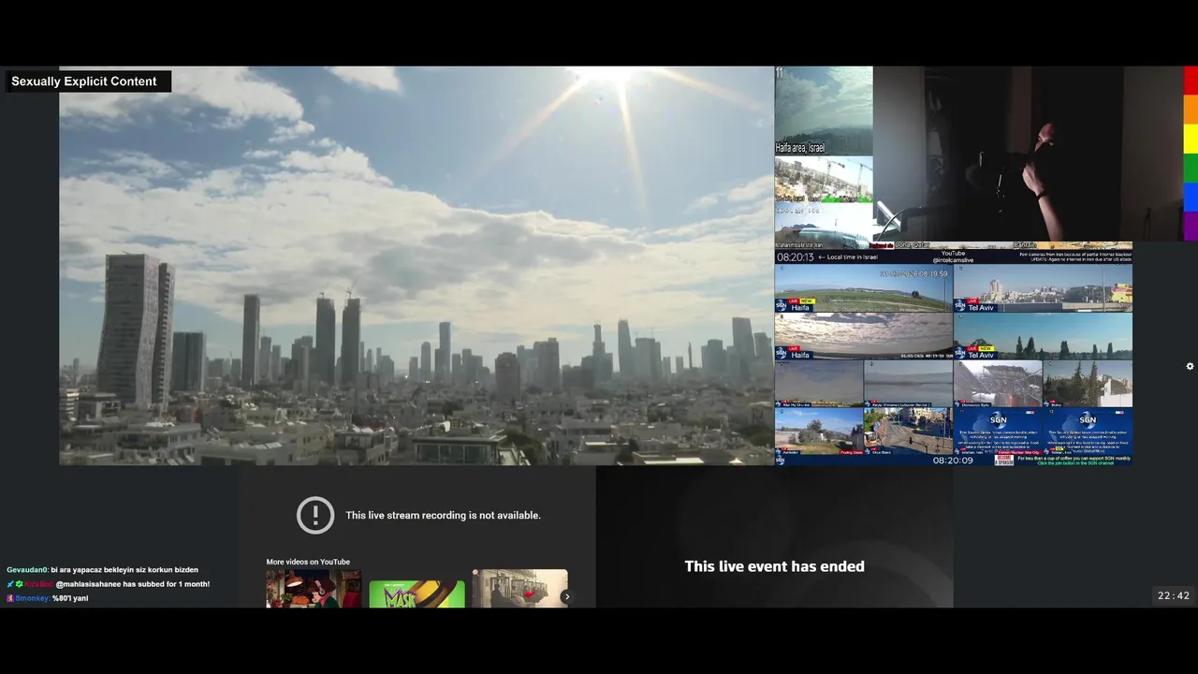Click the 08:20:09 clock under the camera grid
The height and width of the screenshot is (674, 1198).
click(953, 460)
